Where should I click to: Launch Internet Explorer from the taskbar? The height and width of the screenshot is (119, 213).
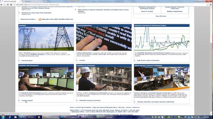[10, 117]
